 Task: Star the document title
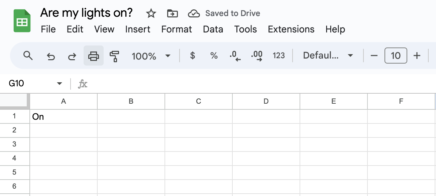click(151, 13)
